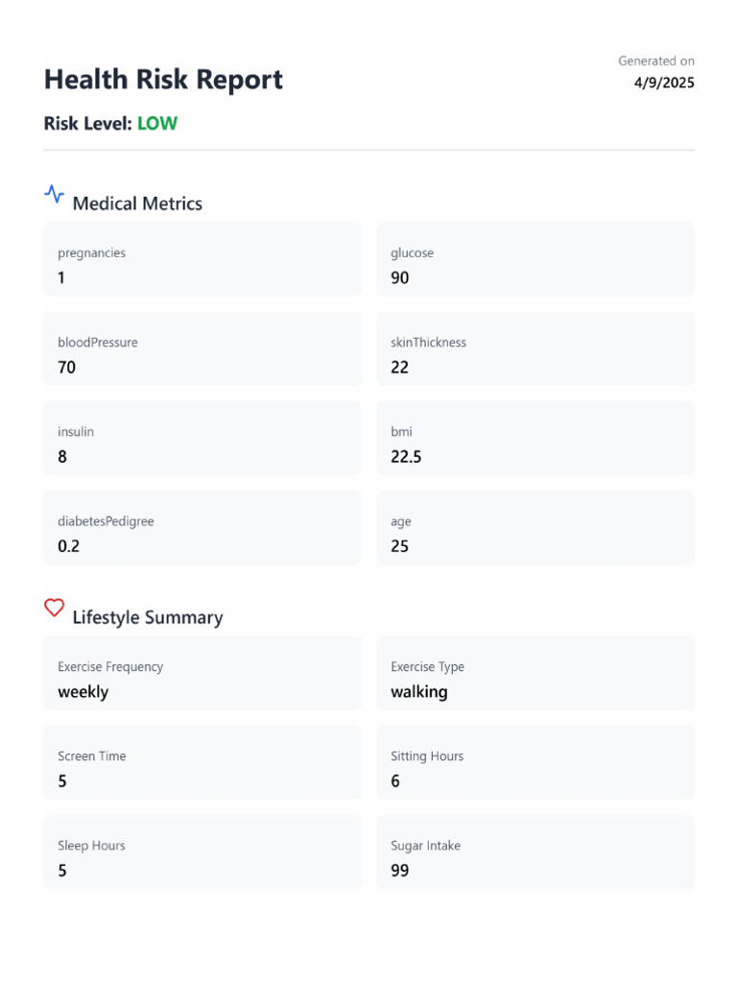Click the age card showing 25
Image resolution: width=737 pixels, height=983 pixels.
click(535, 528)
